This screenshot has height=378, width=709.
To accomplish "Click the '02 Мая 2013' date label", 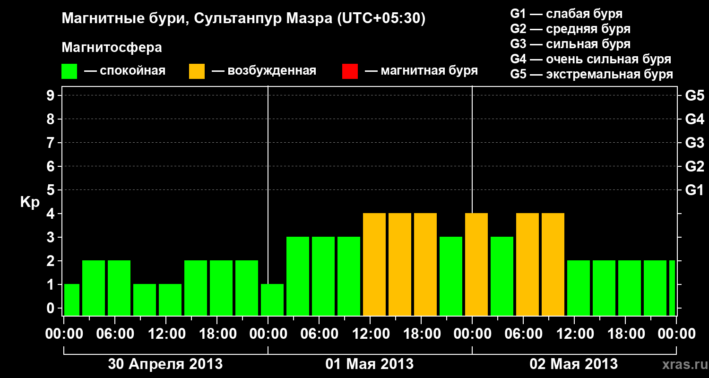I will pos(574,364).
